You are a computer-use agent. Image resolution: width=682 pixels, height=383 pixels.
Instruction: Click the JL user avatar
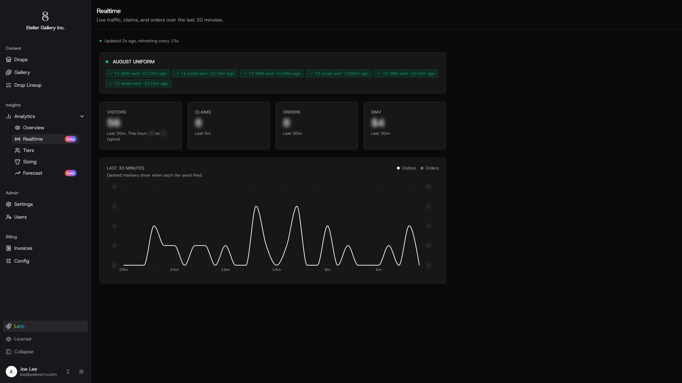11,372
